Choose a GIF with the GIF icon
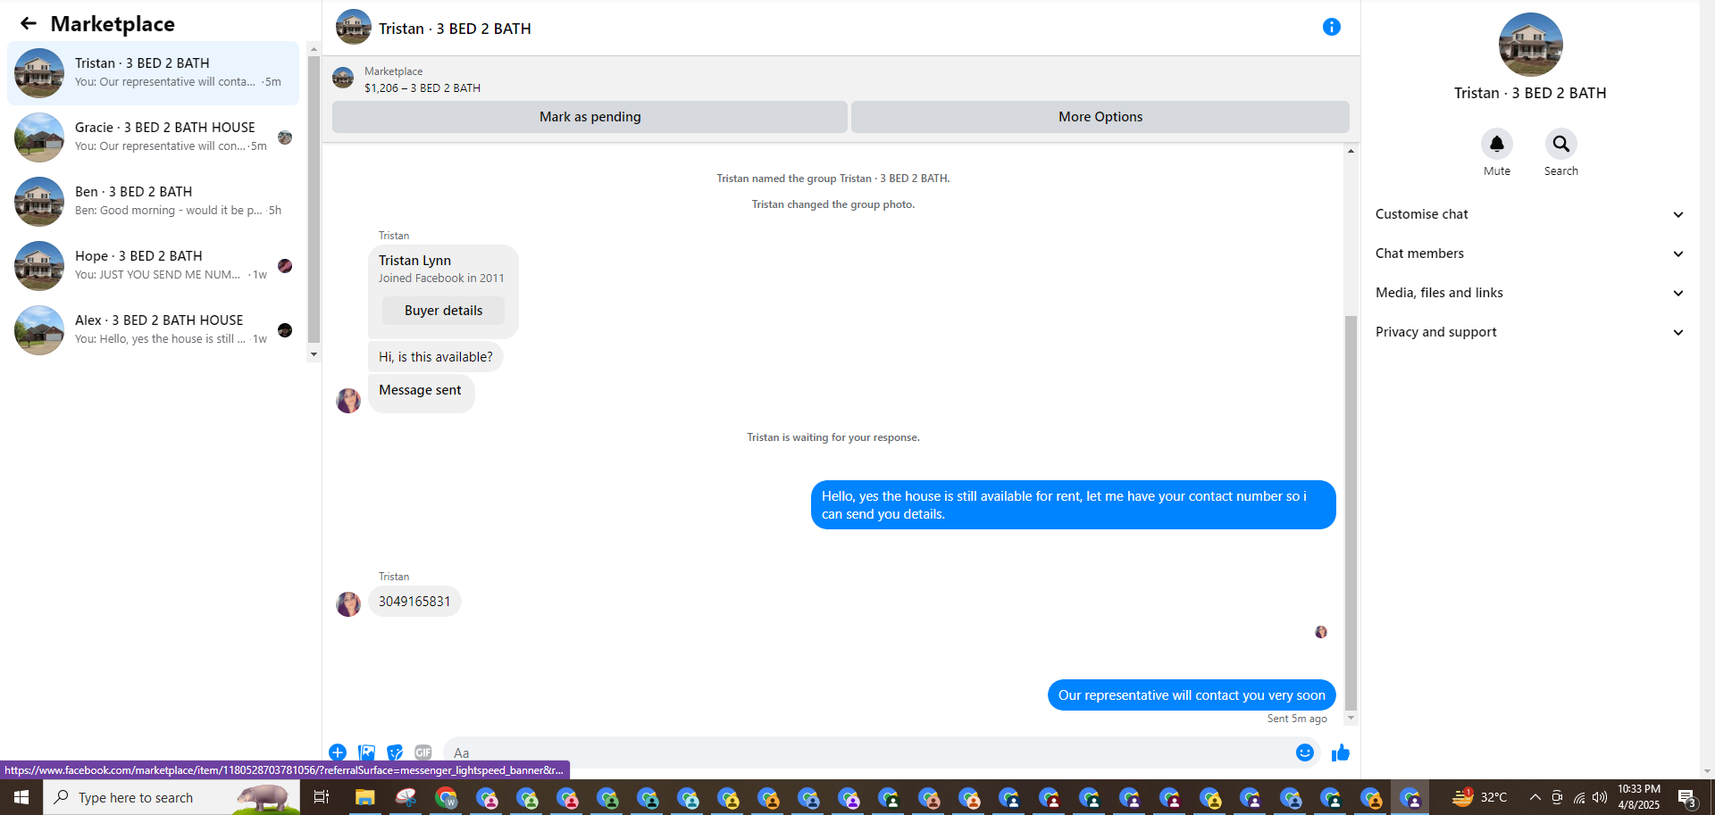1715x815 pixels. 423,753
